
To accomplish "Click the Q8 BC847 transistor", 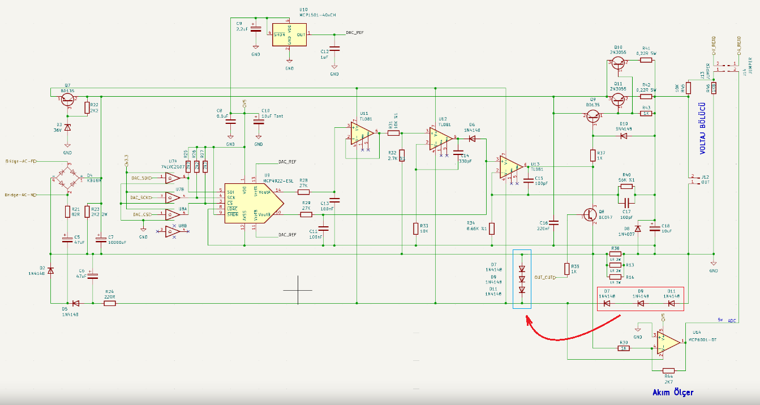I will coord(590,215).
